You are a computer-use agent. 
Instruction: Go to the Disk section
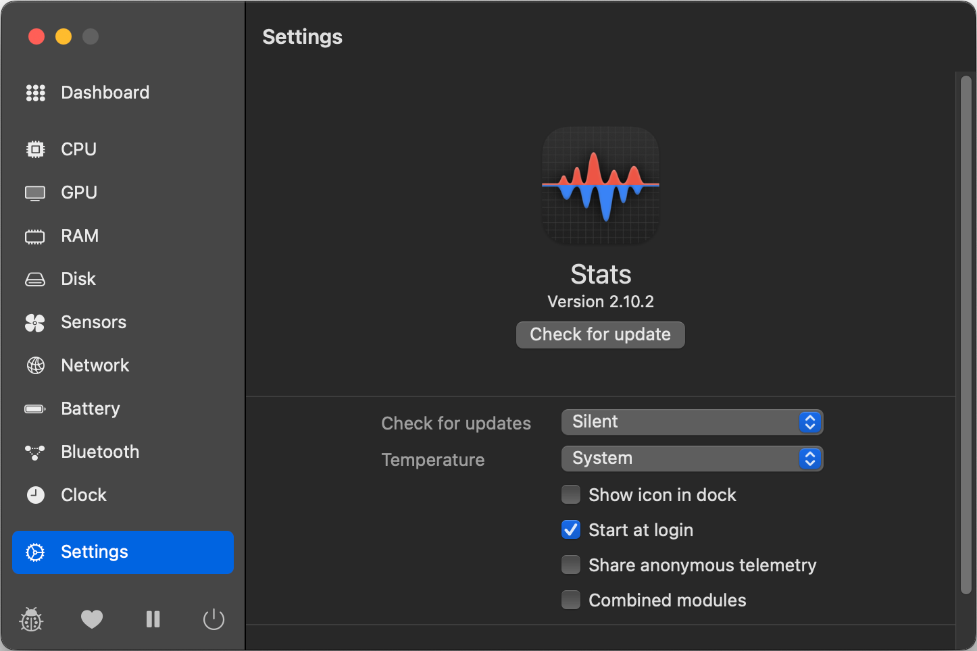pos(78,279)
